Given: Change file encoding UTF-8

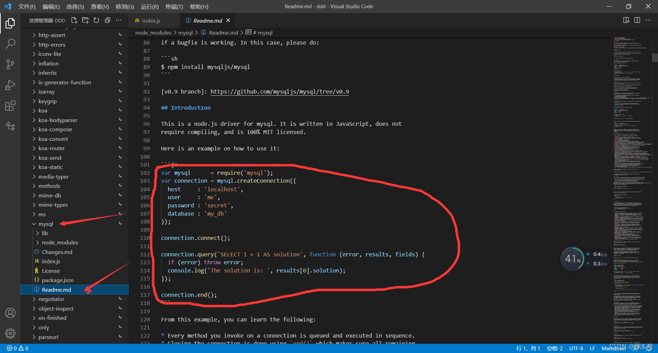Looking at the screenshot, I should point(576,348).
